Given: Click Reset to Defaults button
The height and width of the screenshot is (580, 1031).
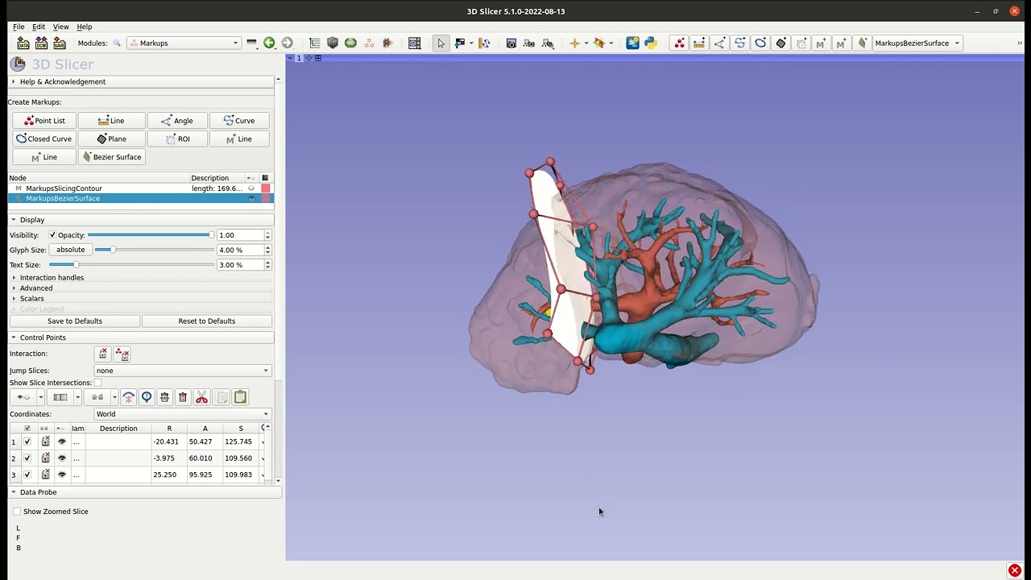Looking at the screenshot, I should [x=207, y=321].
